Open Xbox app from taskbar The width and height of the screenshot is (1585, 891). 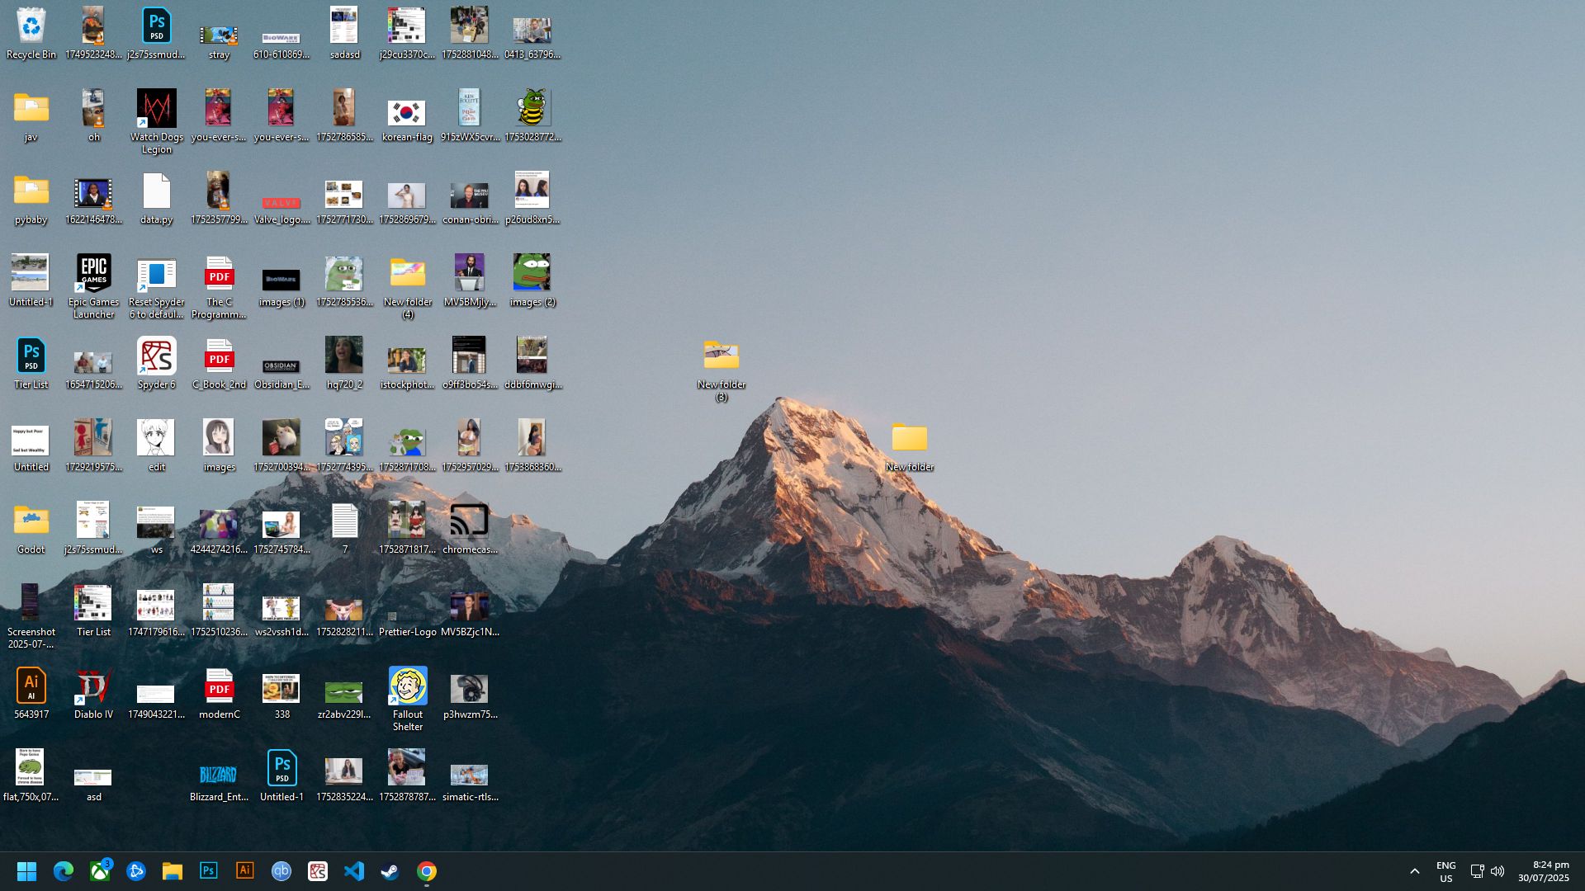(x=100, y=871)
